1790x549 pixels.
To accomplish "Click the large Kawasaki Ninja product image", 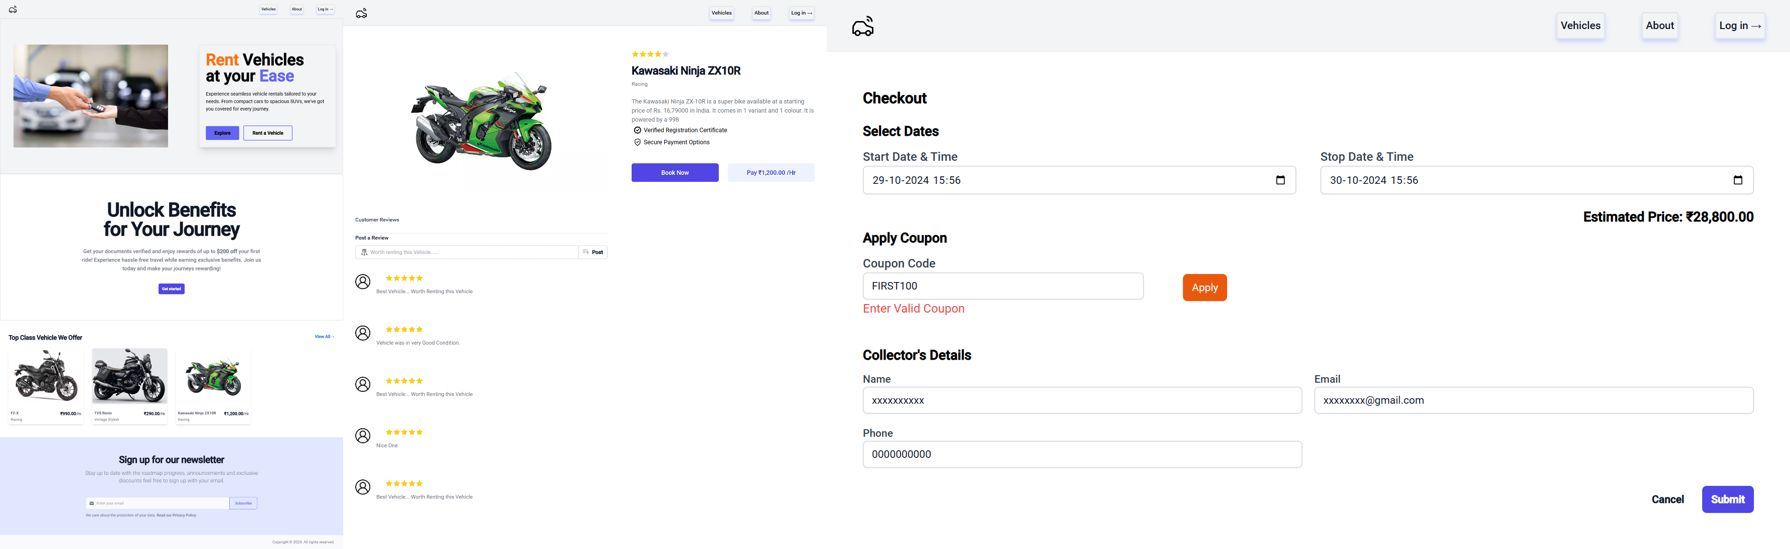I will (481, 121).
